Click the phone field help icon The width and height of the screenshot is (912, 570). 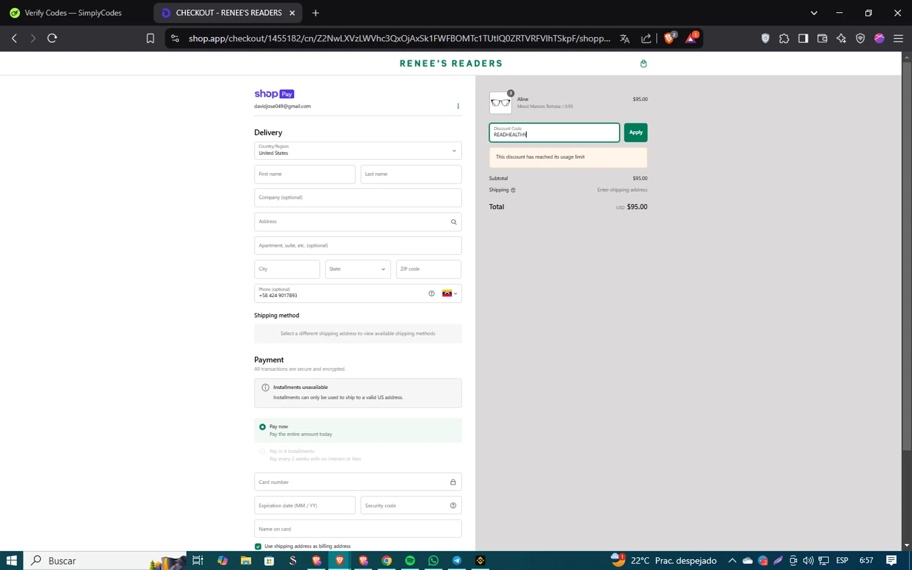click(432, 294)
